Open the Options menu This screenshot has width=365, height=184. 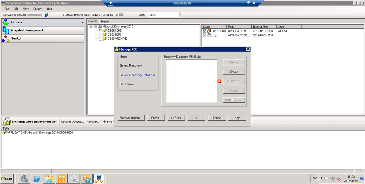pyautogui.click(x=38, y=9)
